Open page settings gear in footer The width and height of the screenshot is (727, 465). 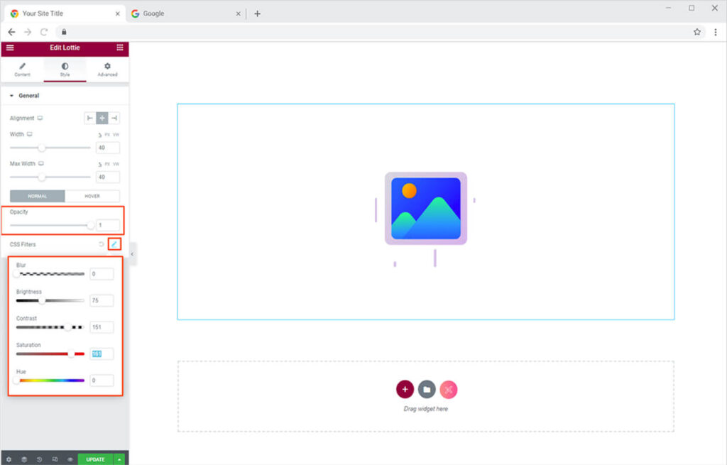(9, 459)
